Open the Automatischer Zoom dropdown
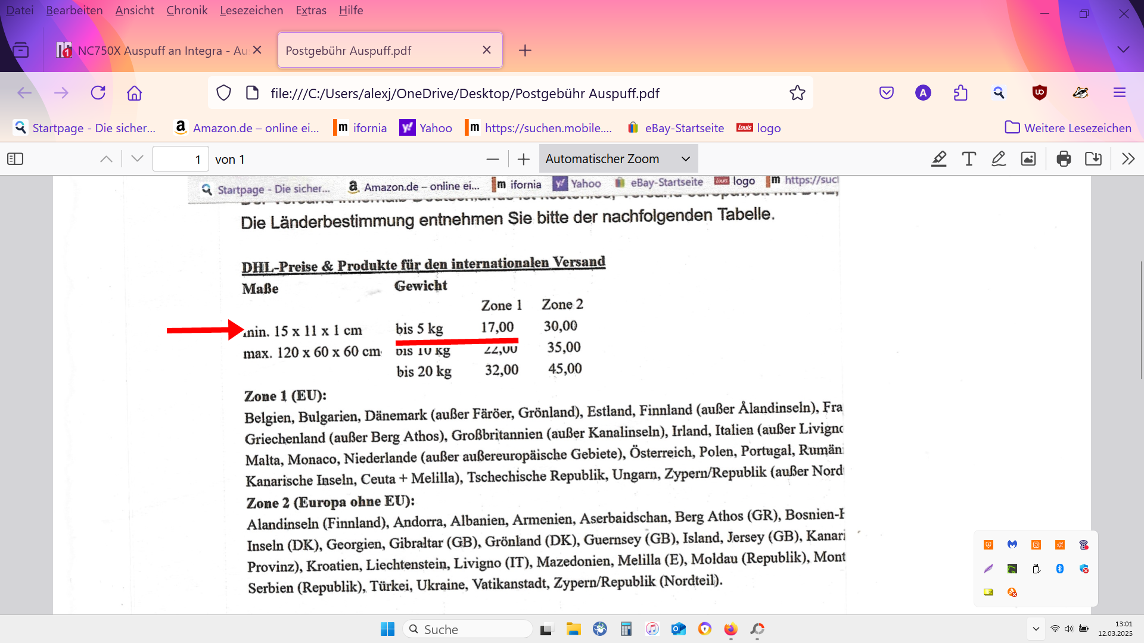 tap(618, 159)
